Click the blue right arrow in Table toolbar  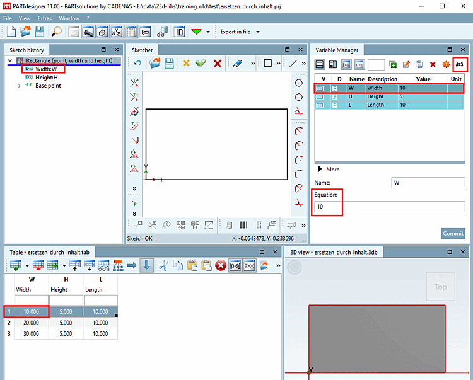click(132, 265)
